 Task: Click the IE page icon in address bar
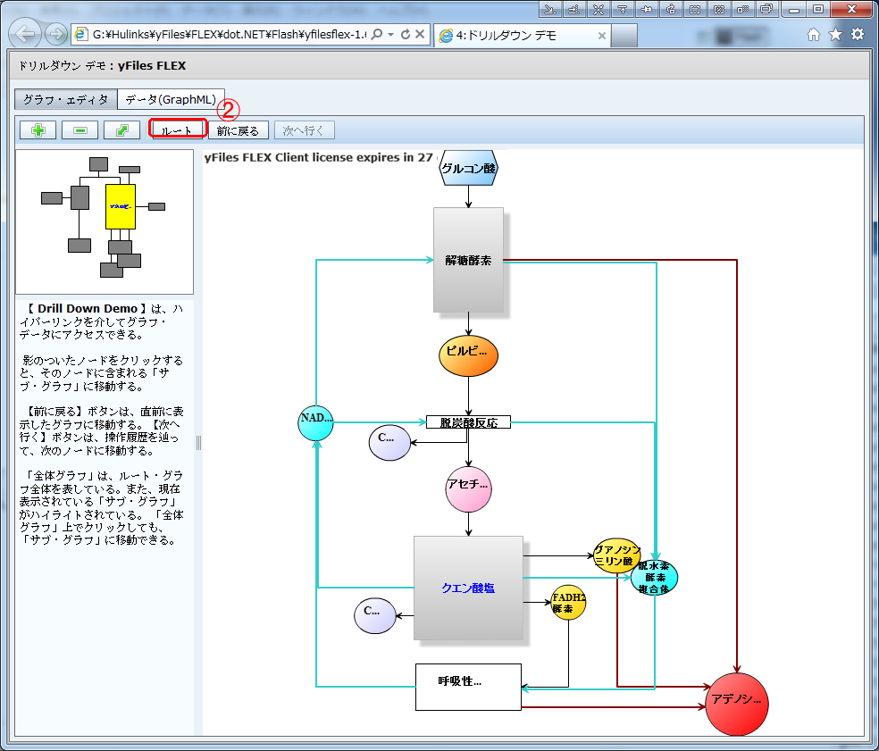[x=80, y=34]
